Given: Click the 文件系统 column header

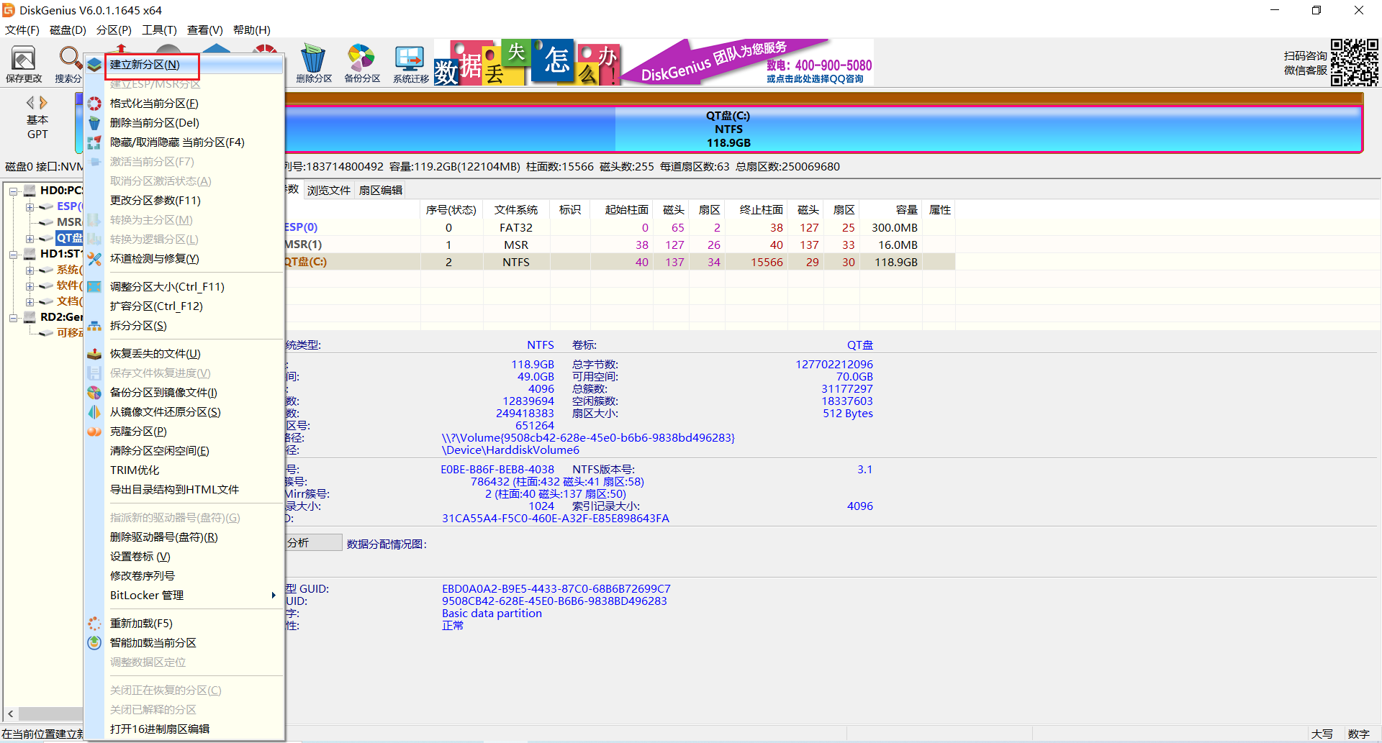Looking at the screenshot, I should point(516,210).
